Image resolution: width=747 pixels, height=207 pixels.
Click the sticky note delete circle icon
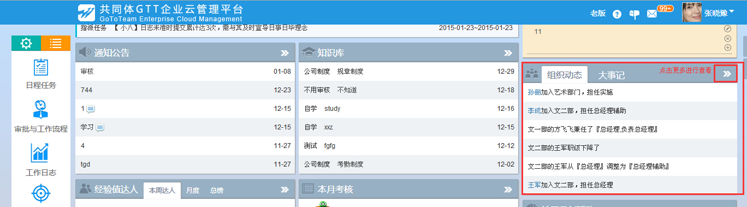point(727,38)
